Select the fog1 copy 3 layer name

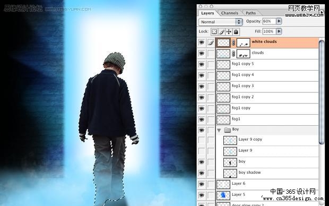(x=243, y=86)
